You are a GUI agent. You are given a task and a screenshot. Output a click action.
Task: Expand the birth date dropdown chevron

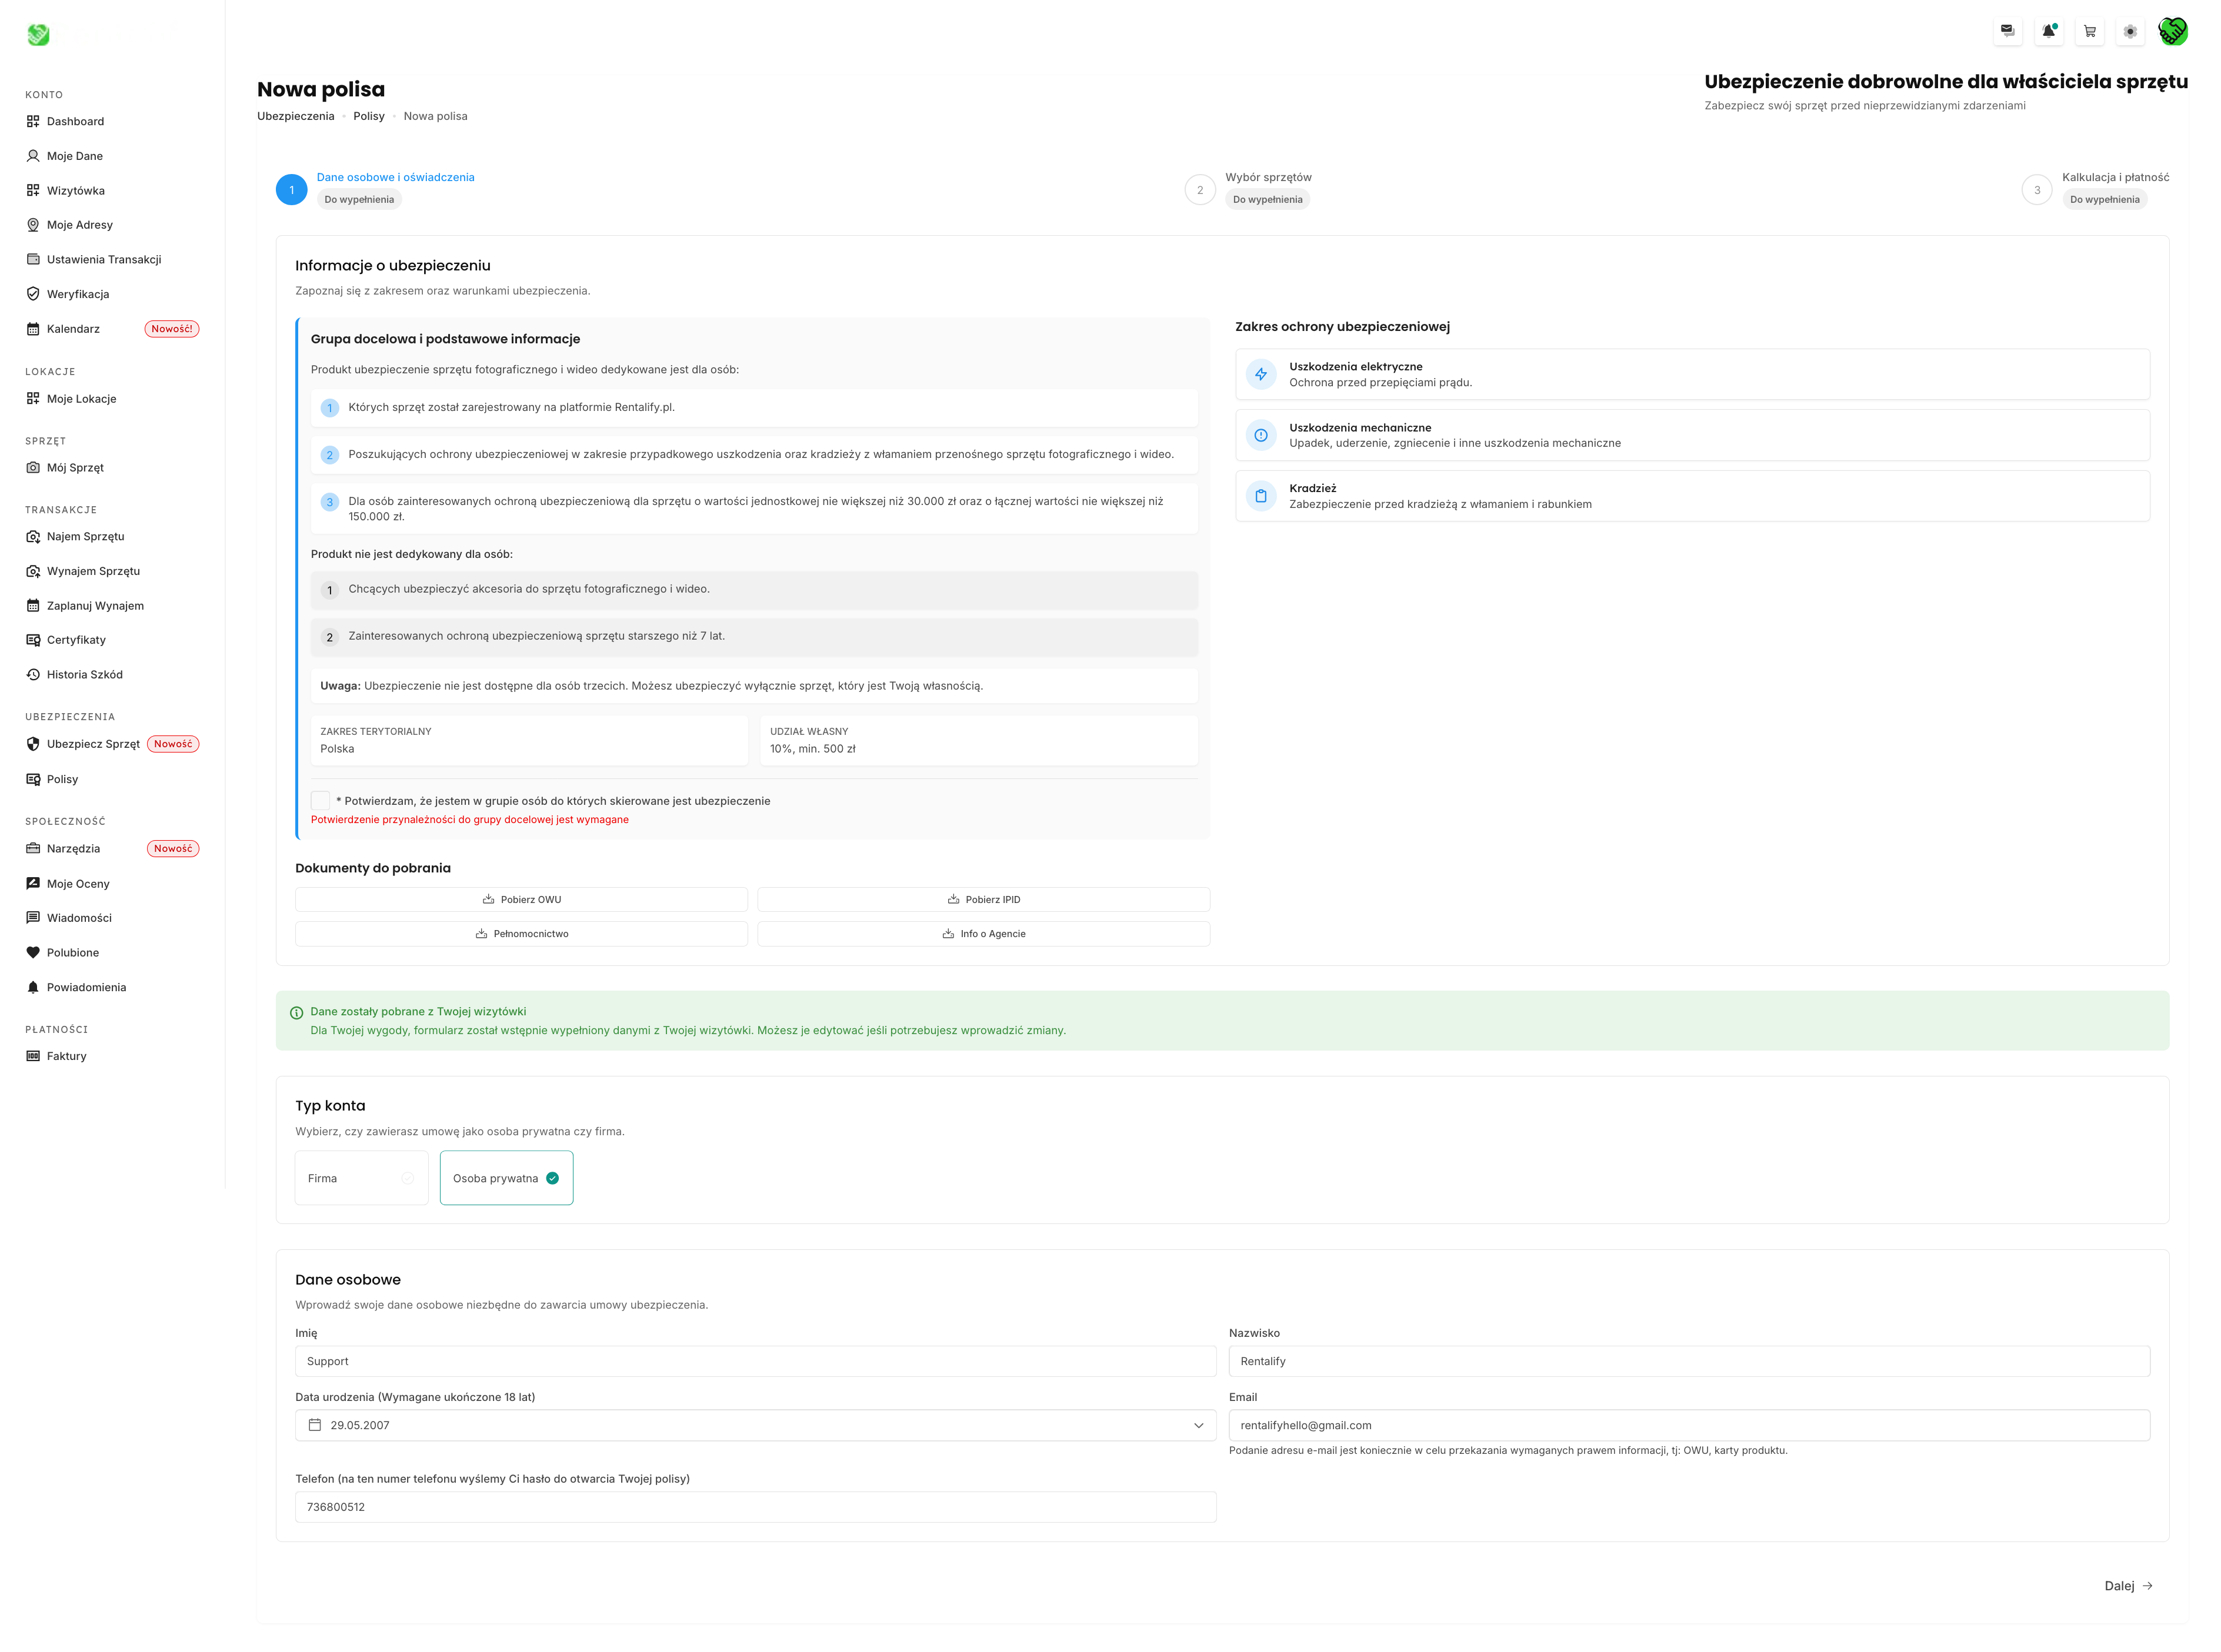(x=1199, y=1425)
